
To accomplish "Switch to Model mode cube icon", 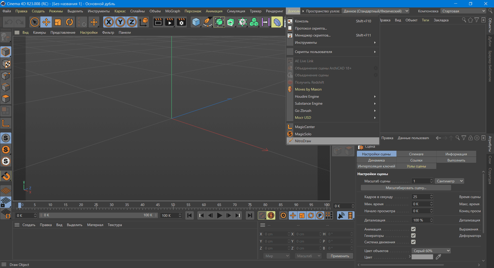I will point(6,52).
